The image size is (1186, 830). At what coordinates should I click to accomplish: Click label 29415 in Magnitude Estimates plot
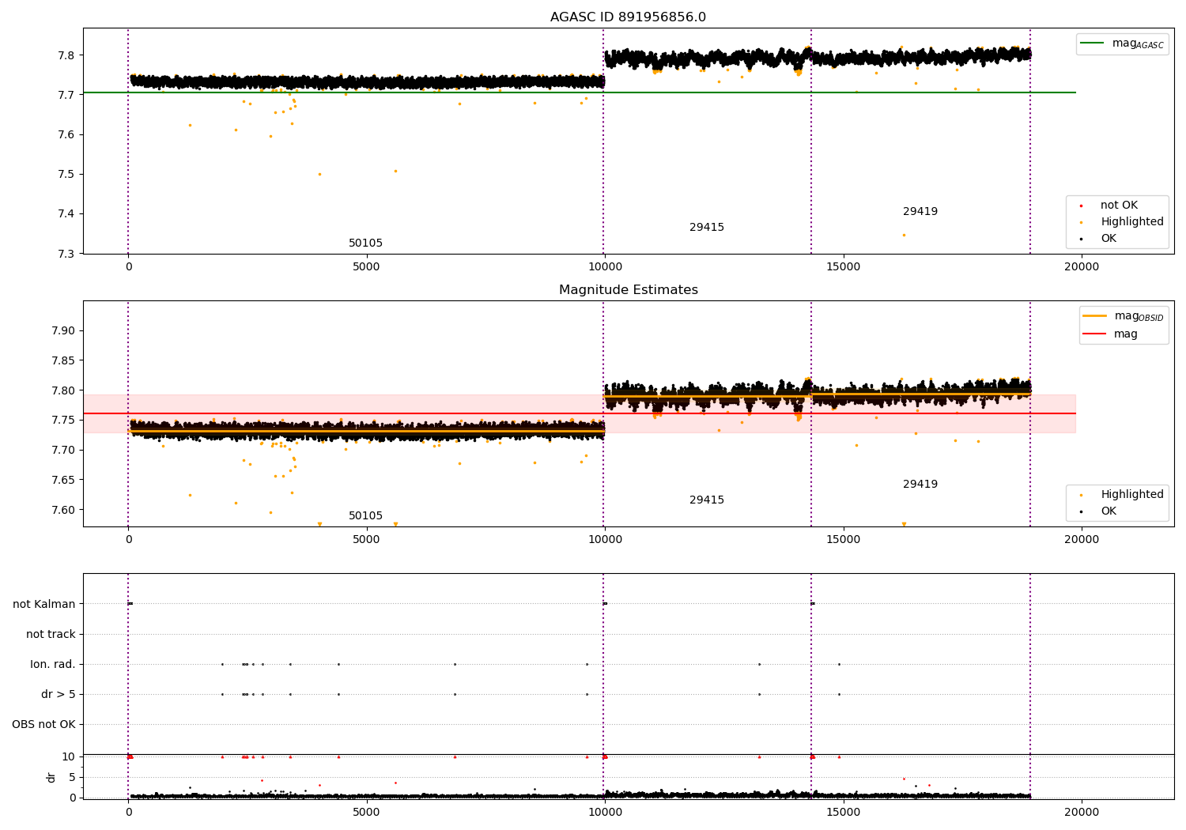click(707, 500)
